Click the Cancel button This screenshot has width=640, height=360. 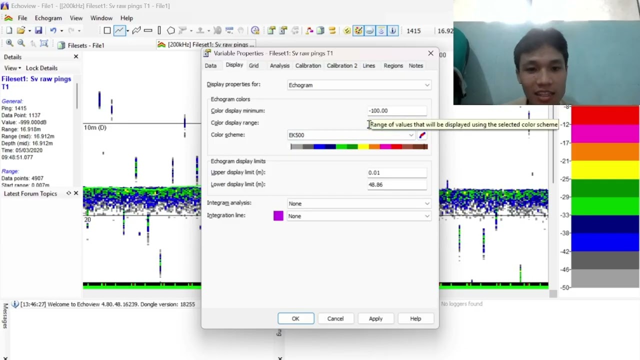[x=335, y=318]
